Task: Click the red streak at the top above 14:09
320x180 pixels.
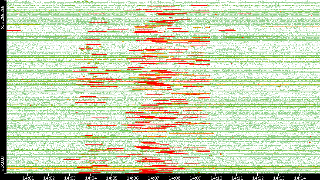Action: click(x=199, y=6)
